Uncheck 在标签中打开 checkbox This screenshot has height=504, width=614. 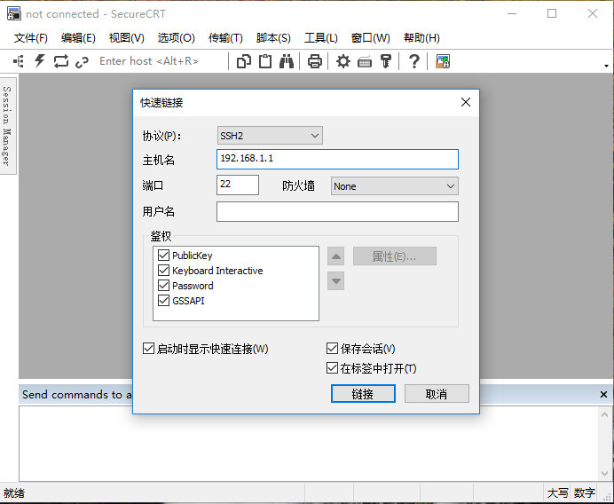coord(332,367)
